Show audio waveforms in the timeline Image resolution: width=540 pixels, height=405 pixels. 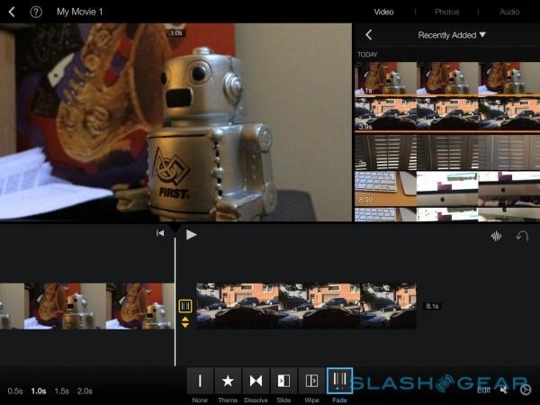(x=495, y=236)
